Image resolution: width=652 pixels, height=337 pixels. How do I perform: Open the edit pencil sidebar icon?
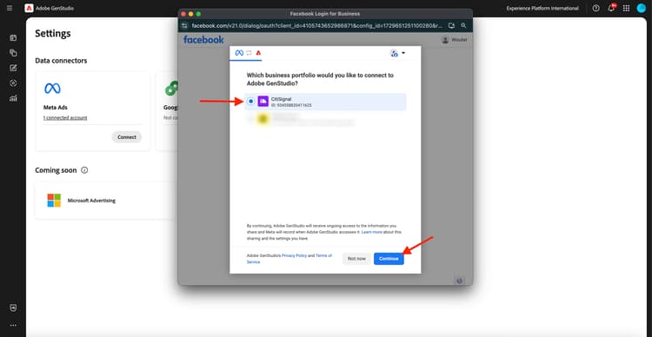pyautogui.click(x=13, y=68)
